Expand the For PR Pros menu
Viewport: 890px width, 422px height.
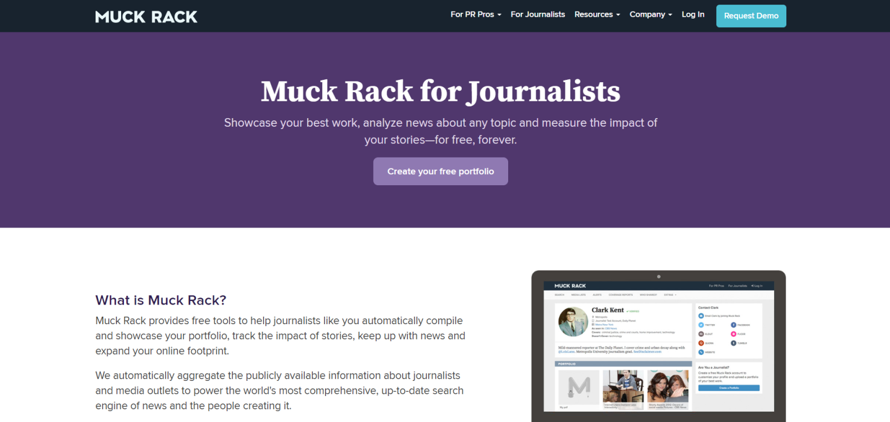[x=476, y=14]
